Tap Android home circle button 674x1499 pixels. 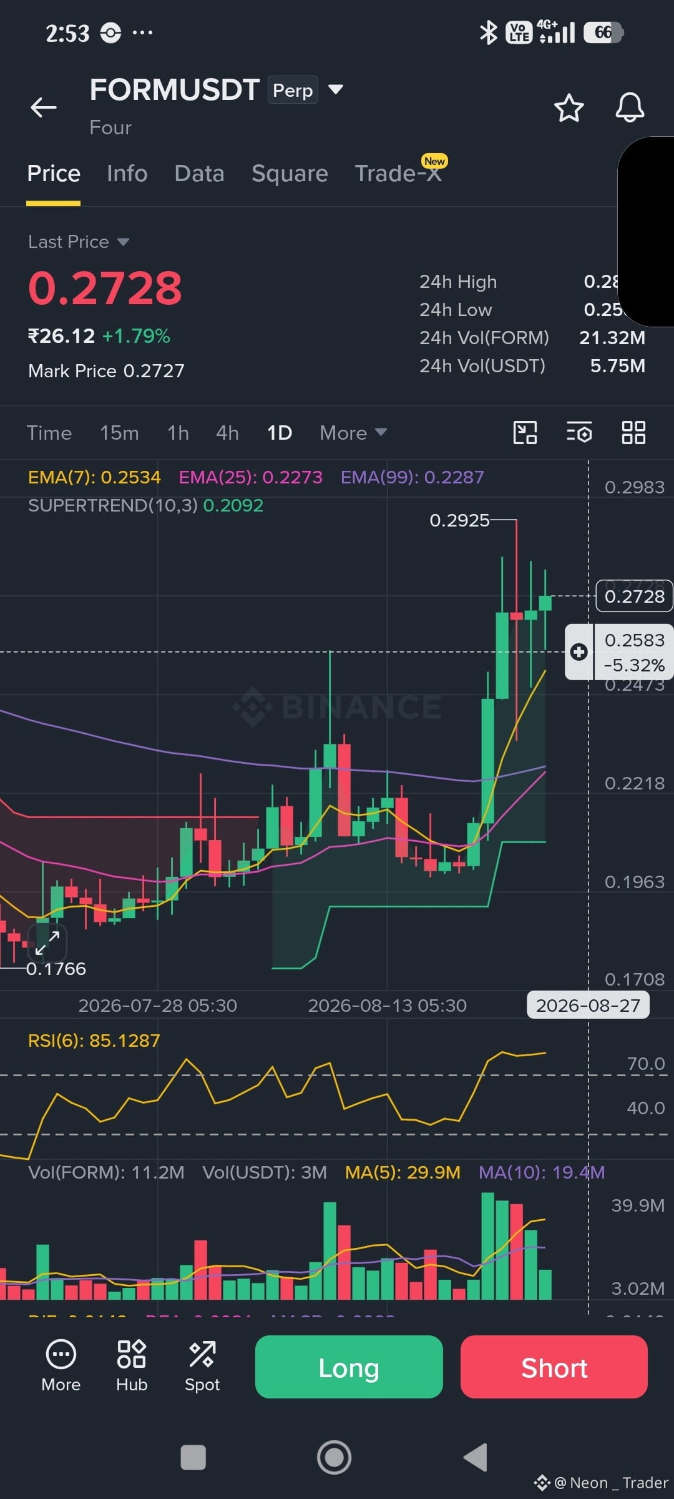pyautogui.click(x=334, y=1458)
